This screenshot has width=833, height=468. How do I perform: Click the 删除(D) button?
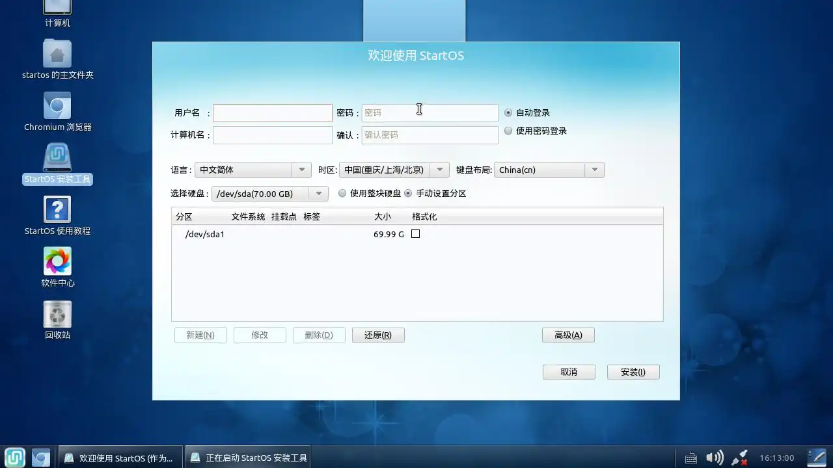click(319, 335)
